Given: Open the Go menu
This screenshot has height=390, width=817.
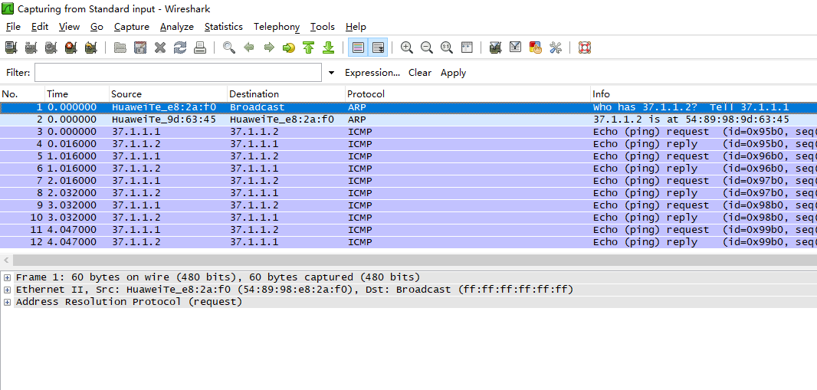Looking at the screenshot, I should point(97,27).
